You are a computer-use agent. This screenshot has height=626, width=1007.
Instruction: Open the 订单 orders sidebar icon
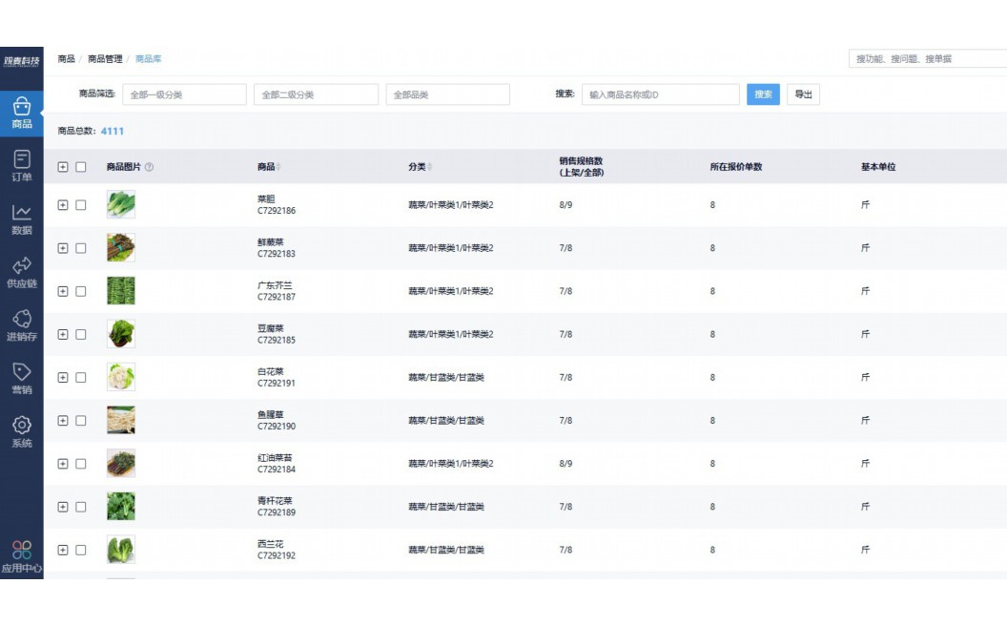pyautogui.click(x=21, y=166)
